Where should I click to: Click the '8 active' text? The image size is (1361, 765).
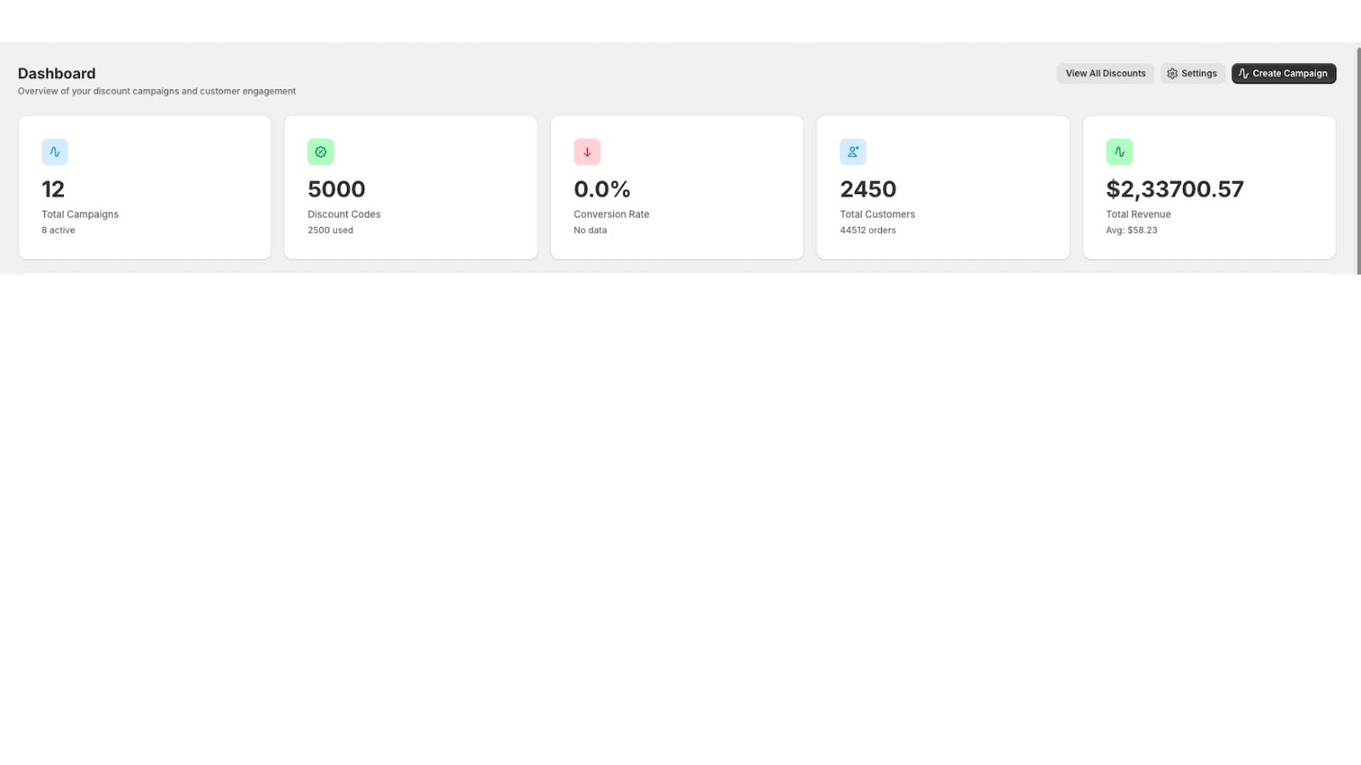(x=58, y=230)
